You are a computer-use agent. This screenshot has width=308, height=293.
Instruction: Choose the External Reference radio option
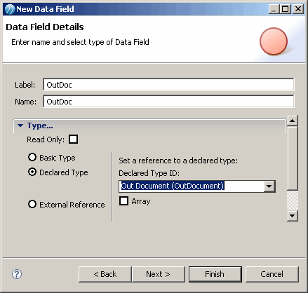[32, 204]
